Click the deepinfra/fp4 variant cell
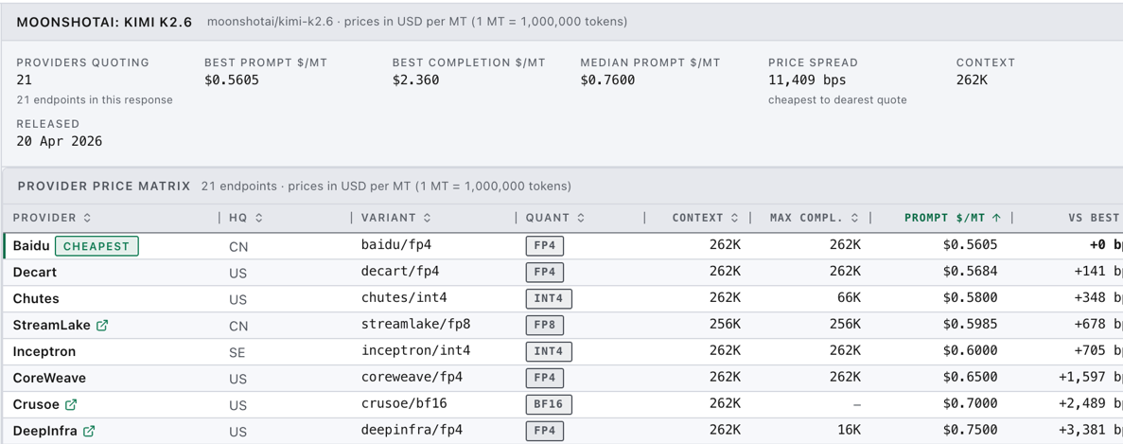1123x444 pixels. pyautogui.click(x=412, y=431)
